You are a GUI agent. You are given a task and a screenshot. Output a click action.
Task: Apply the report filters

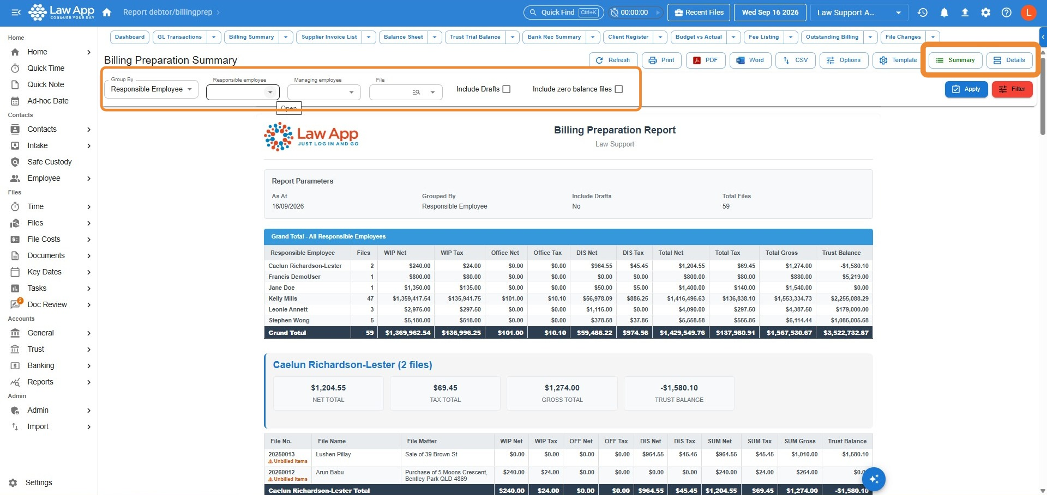tap(966, 89)
